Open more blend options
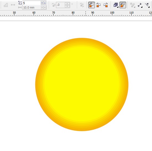 pyautogui.click(x=133, y=5)
